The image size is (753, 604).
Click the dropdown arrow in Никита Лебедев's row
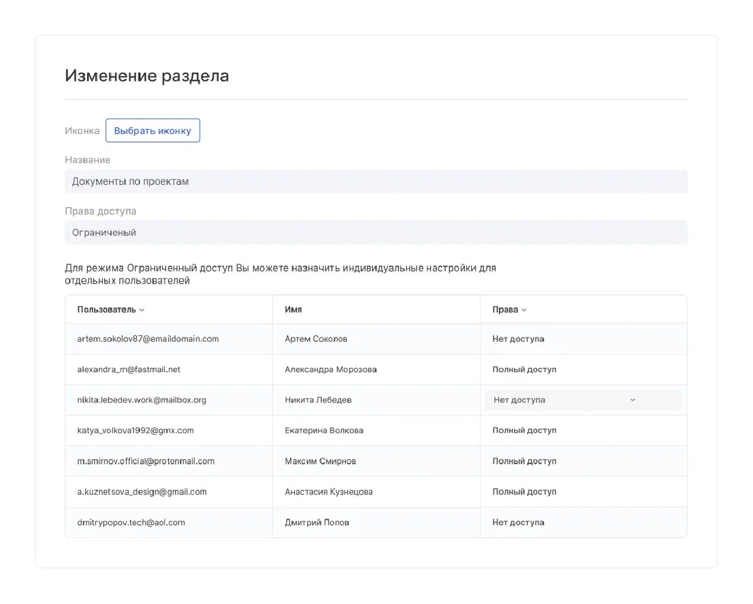tap(633, 400)
